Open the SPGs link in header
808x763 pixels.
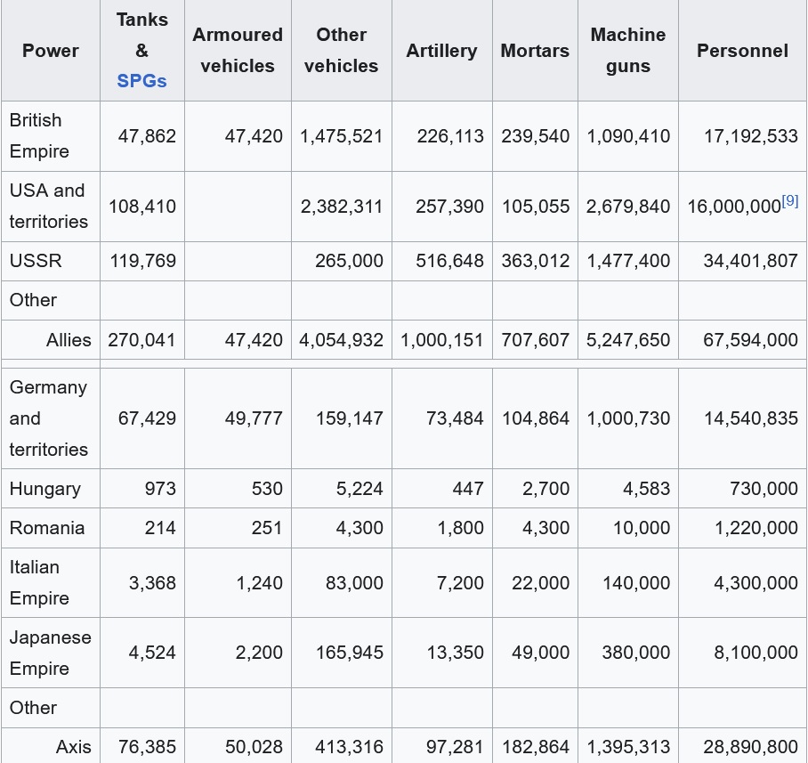141,81
